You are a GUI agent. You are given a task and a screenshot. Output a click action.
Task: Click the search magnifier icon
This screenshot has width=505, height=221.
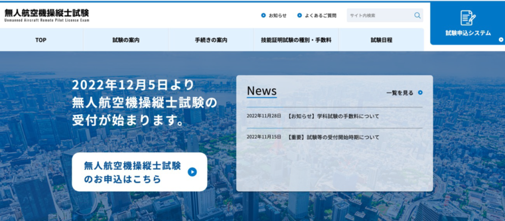point(417,15)
